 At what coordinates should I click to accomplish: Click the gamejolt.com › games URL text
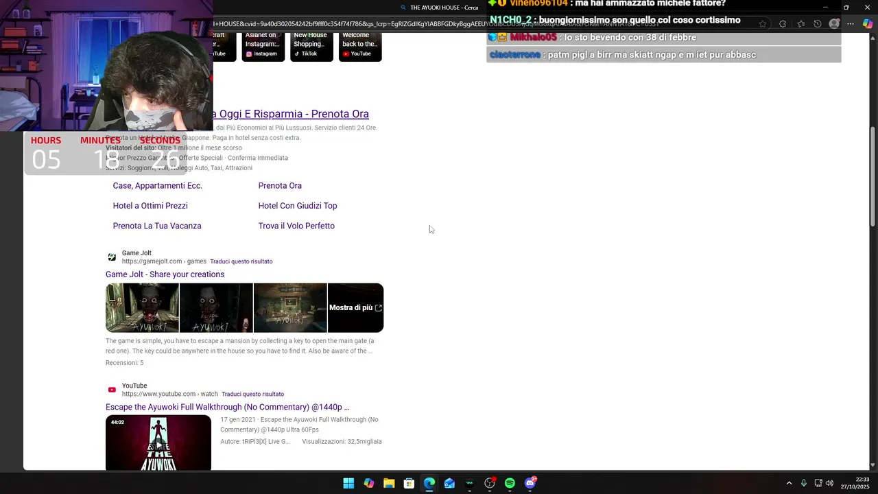pos(164,261)
